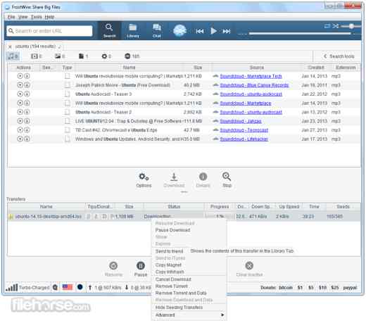Open the Library view from the toolbar
The height and width of the screenshot is (323, 366).
(133, 30)
